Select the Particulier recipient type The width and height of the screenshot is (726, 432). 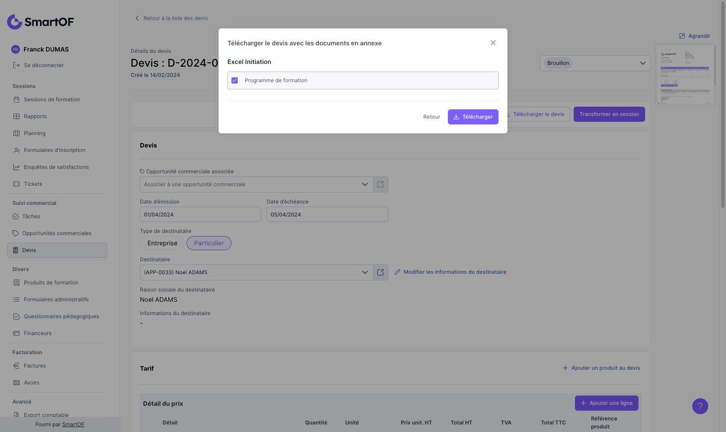(x=209, y=243)
